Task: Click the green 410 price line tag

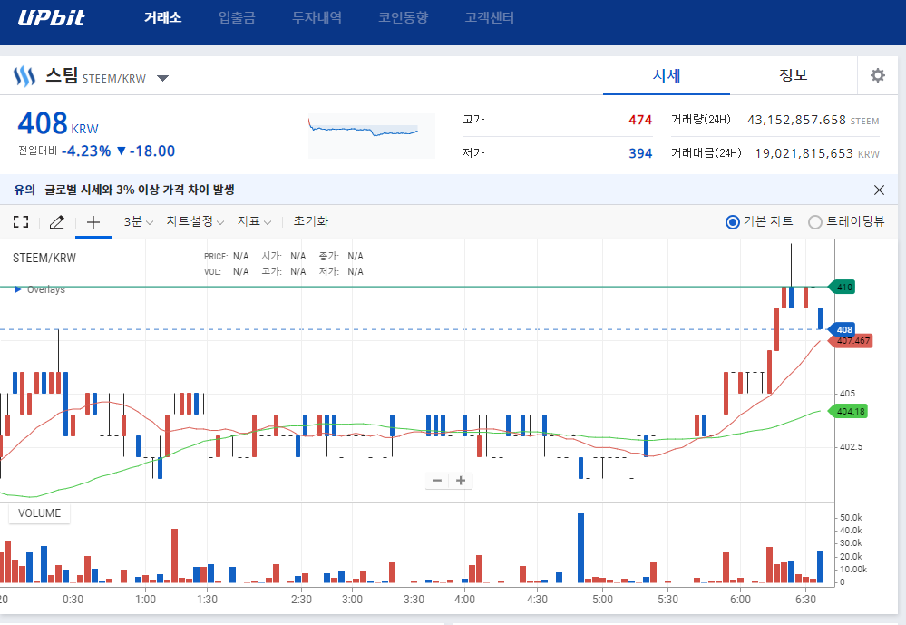Action: (x=842, y=287)
